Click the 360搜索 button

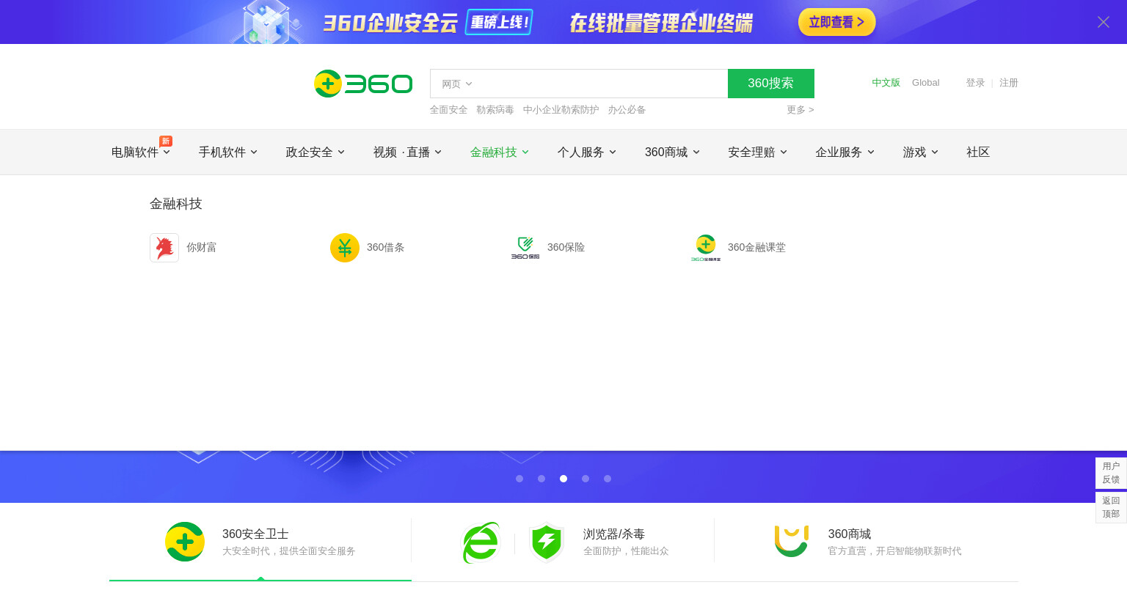(x=771, y=84)
